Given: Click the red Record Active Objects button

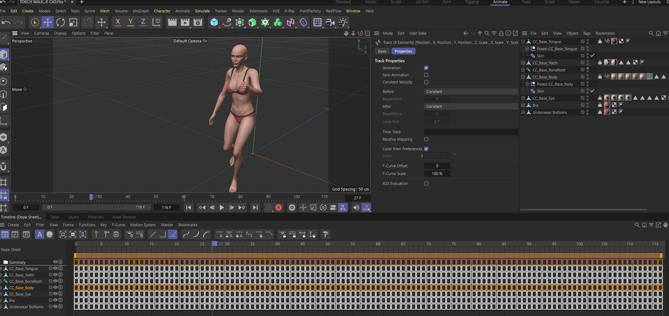Looking at the screenshot, I should click(x=269, y=207).
